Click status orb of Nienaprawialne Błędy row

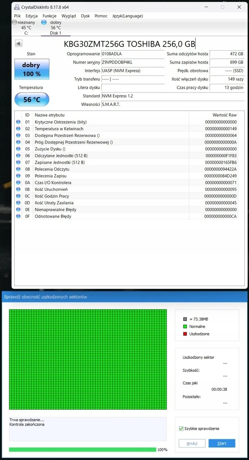18,209
